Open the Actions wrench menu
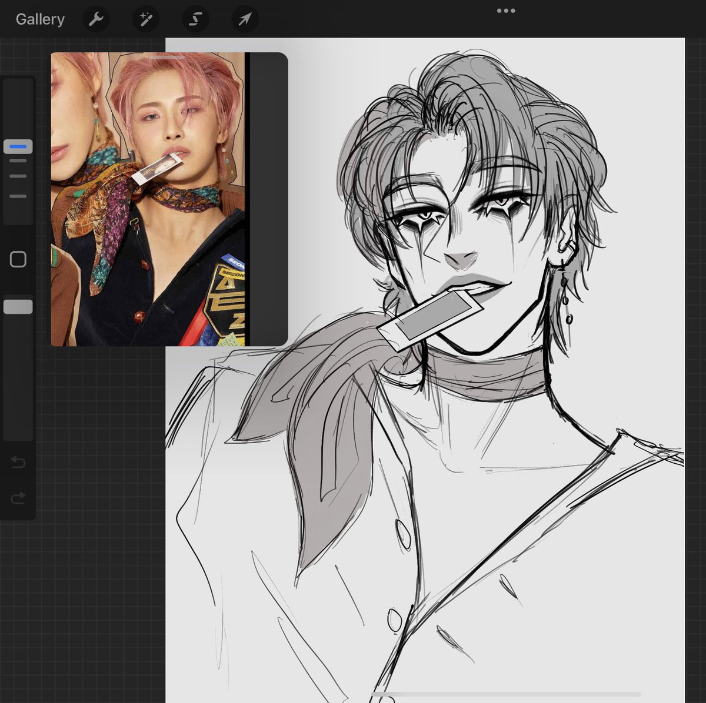The height and width of the screenshot is (703, 706). pyautogui.click(x=96, y=19)
